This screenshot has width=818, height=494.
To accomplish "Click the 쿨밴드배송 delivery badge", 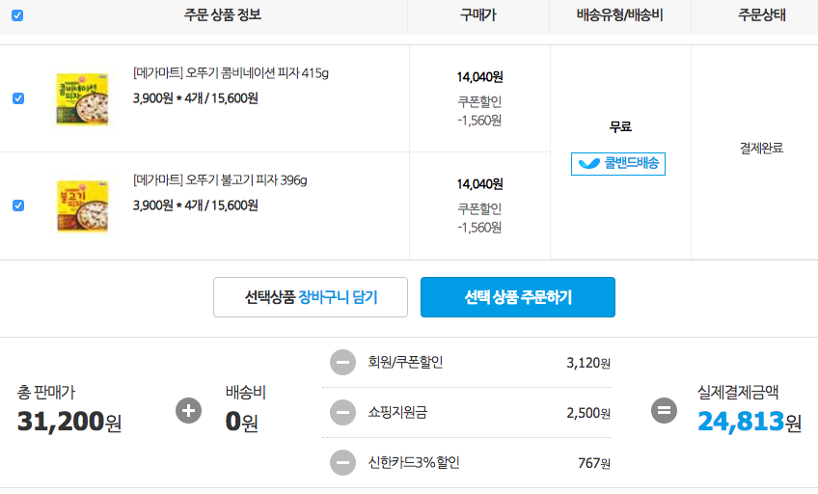I will click(x=618, y=164).
